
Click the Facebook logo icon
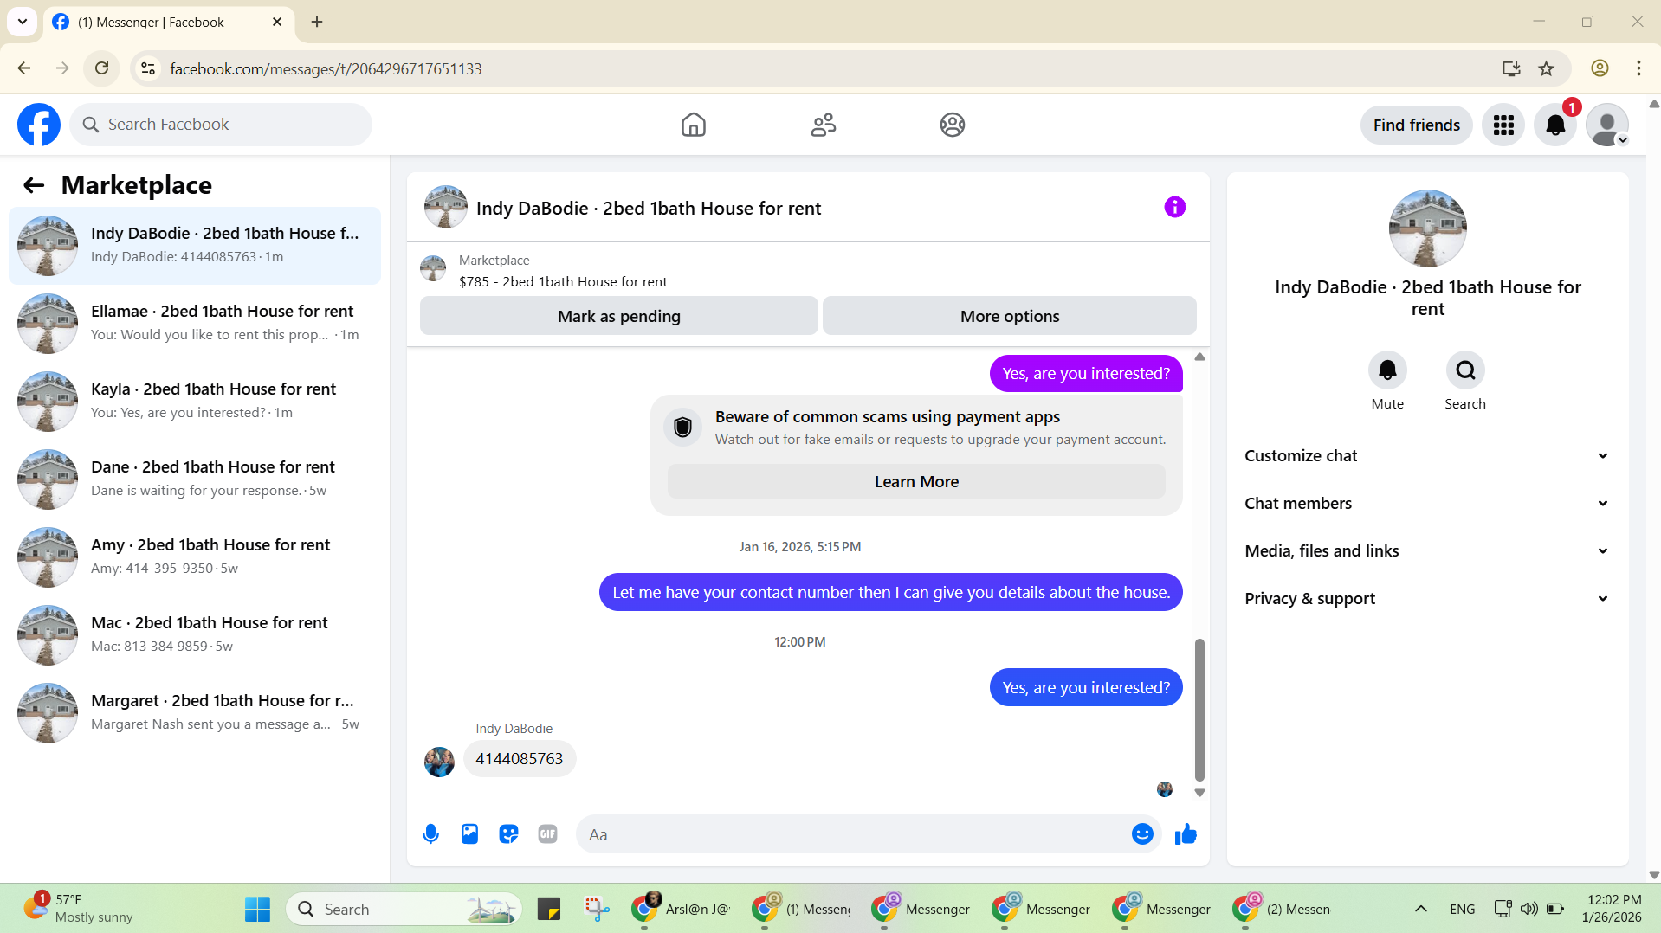pos(39,125)
